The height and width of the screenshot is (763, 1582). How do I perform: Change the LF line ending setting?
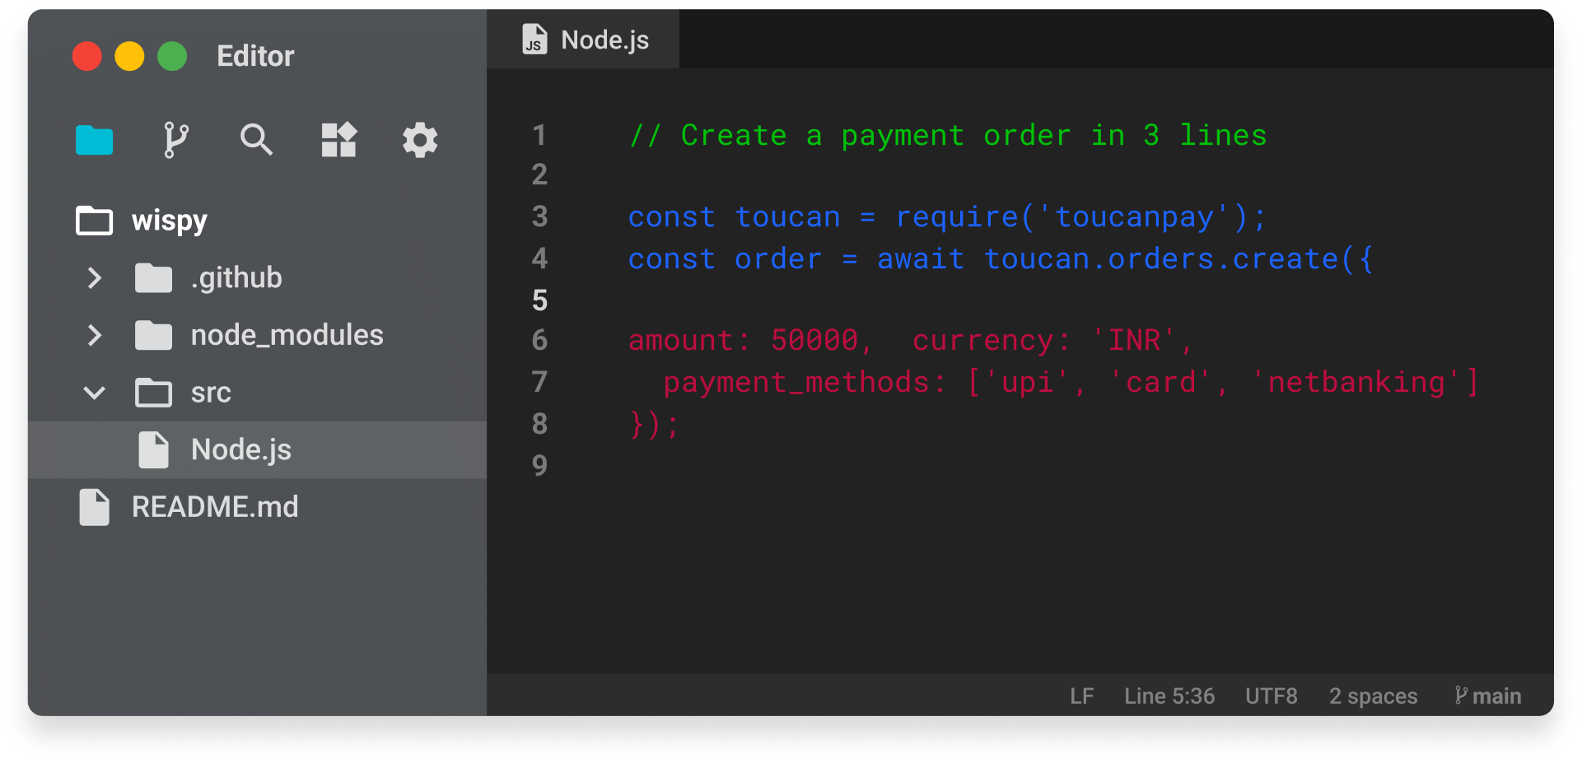point(1081,696)
